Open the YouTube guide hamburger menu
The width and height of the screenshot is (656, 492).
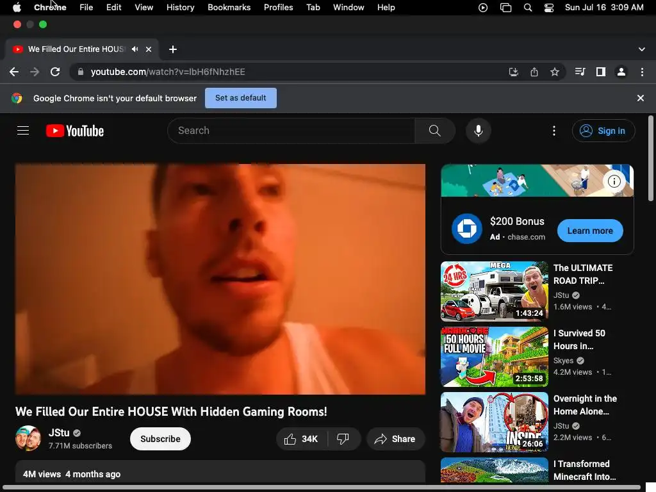tap(23, 131)
